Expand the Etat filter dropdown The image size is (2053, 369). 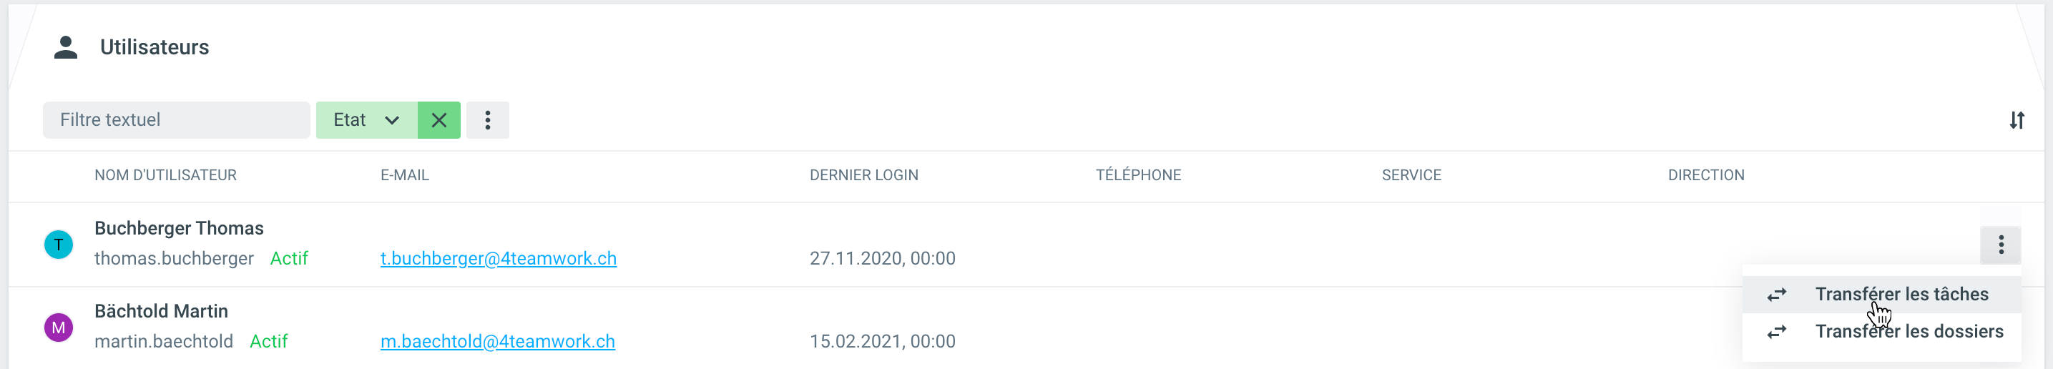click(366, 120)
